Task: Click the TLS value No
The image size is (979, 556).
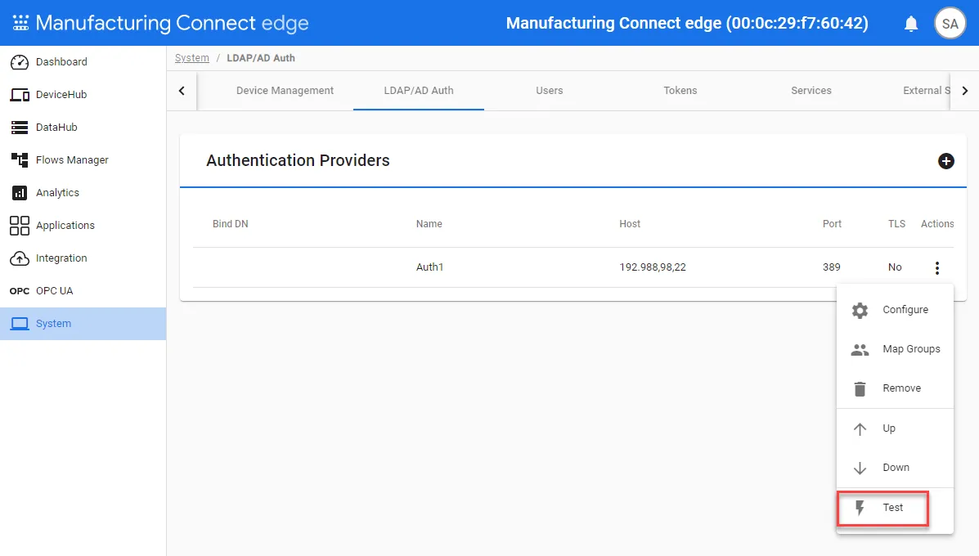Action: [895, 267]
